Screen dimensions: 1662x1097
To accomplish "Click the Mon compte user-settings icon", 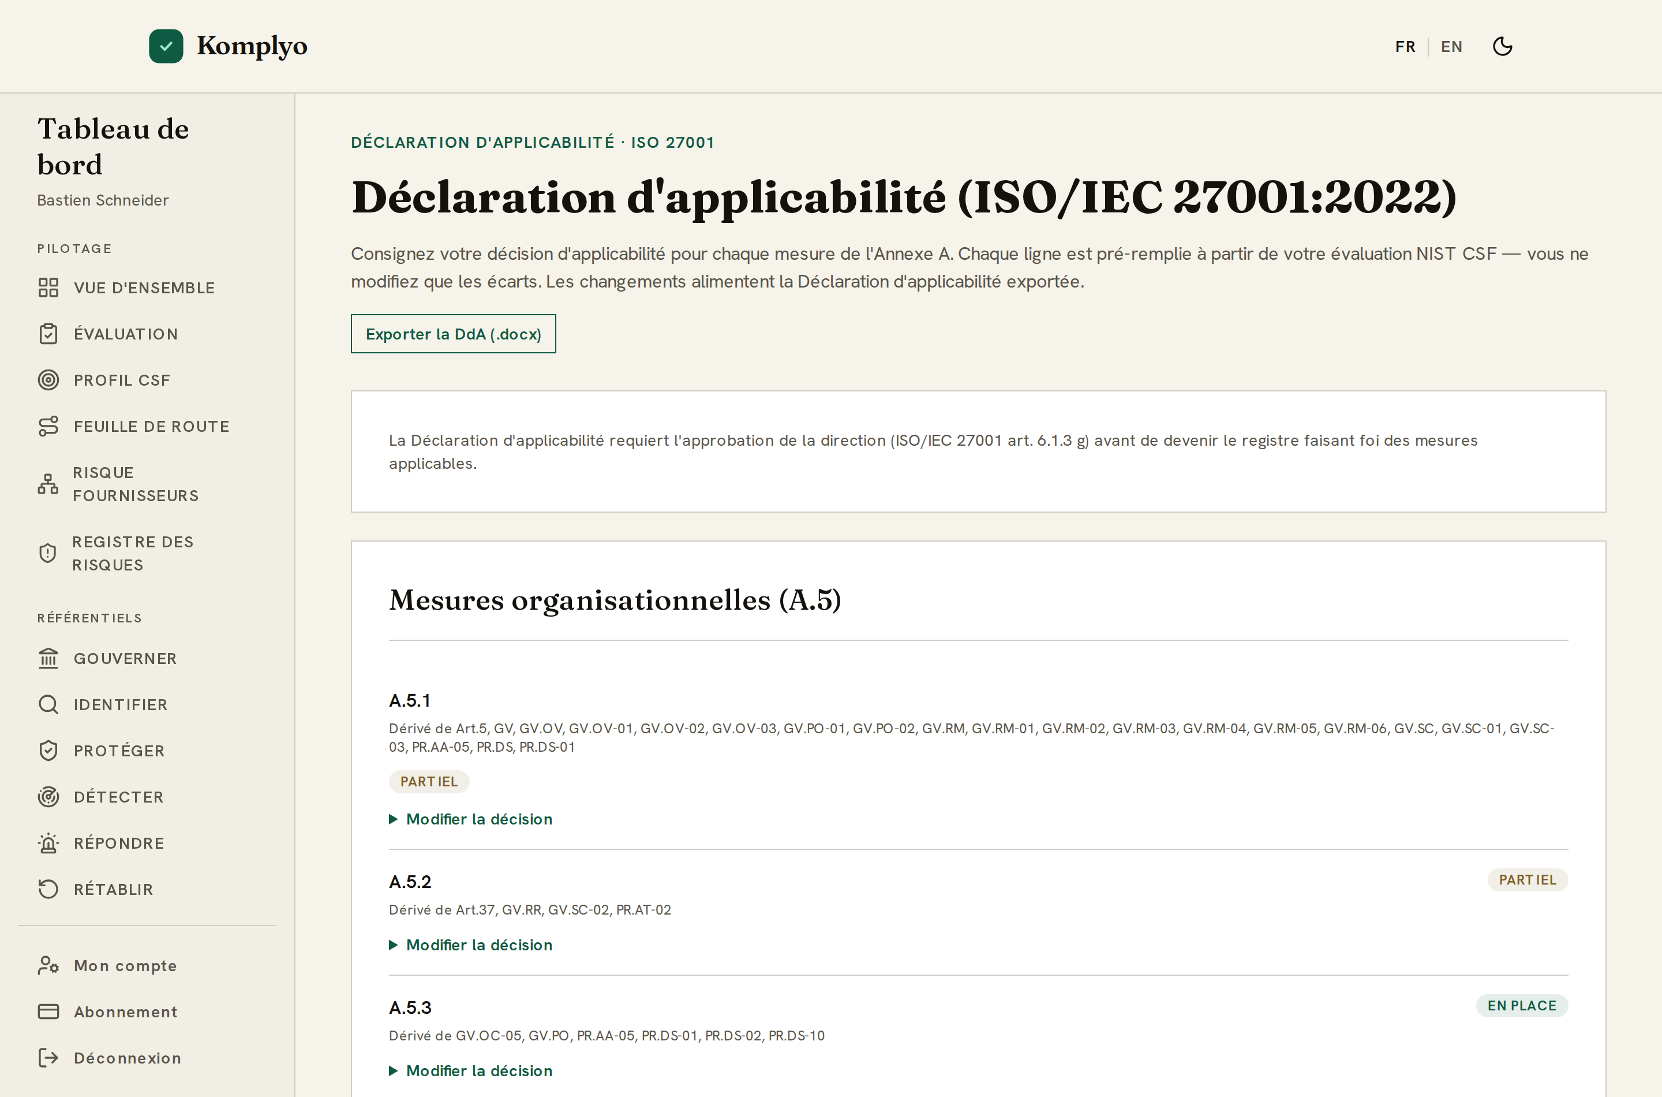I will click(x=48, y=965).
